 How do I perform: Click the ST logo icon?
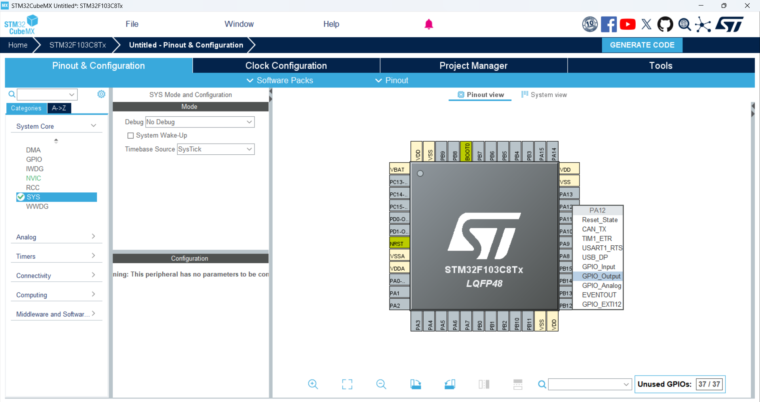point(730,24)
